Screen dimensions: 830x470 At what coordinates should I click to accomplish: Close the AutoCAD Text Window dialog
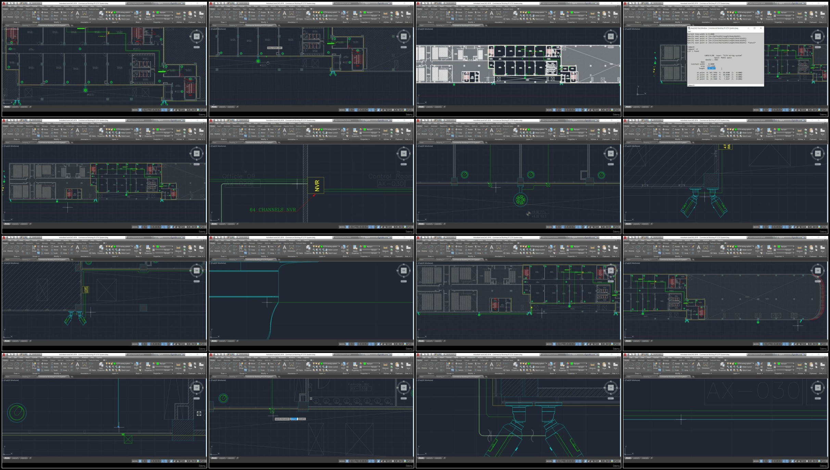tap(761, 28)
